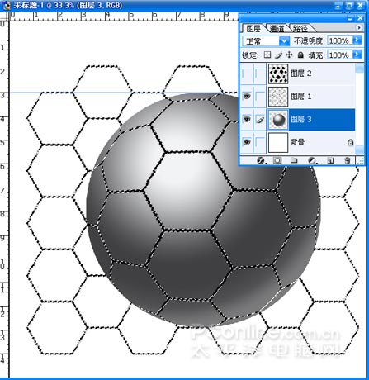The image size is (369, 380).
Task: Expand the 不透明度 opacity slider arrow
Action: [357, 40]
